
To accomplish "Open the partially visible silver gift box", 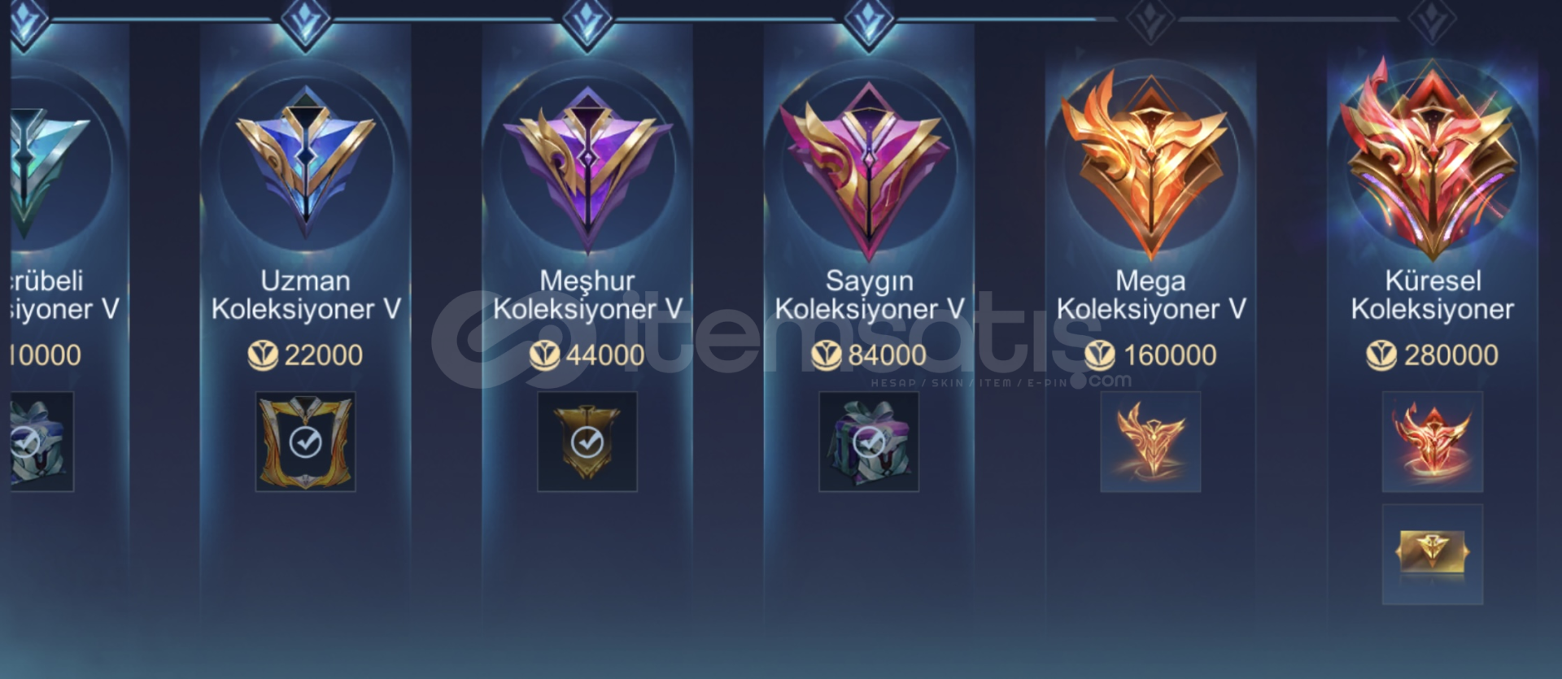I will pos(42,442).
